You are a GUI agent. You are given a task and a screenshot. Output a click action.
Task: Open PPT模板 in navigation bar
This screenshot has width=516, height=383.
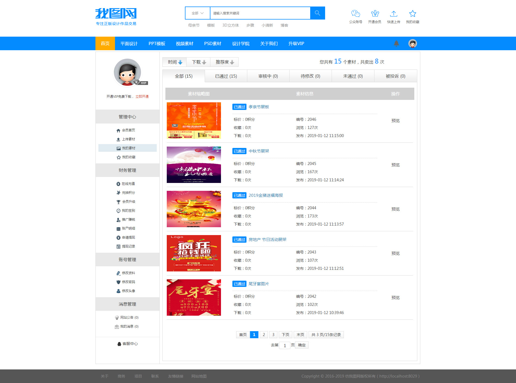(x=157, y=43)
